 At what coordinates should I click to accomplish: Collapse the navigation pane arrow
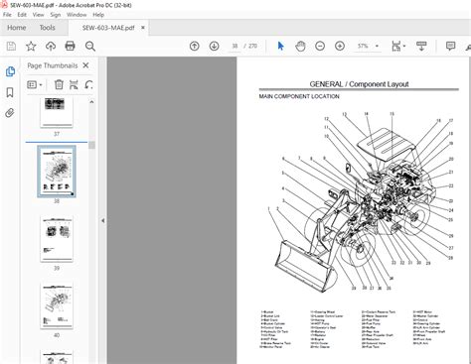pos(103,220)
